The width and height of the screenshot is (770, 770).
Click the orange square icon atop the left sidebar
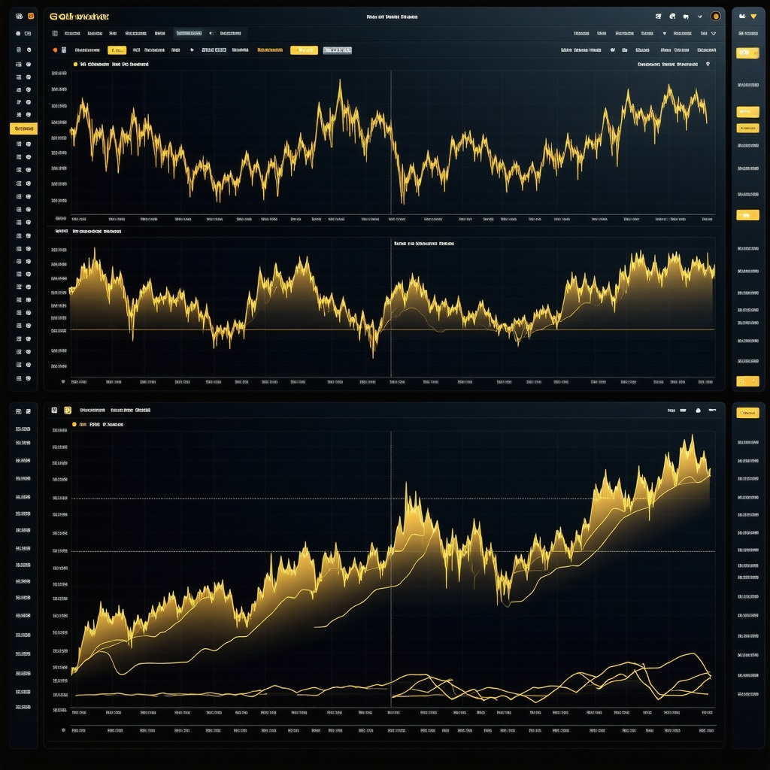[x=31, y=17]
